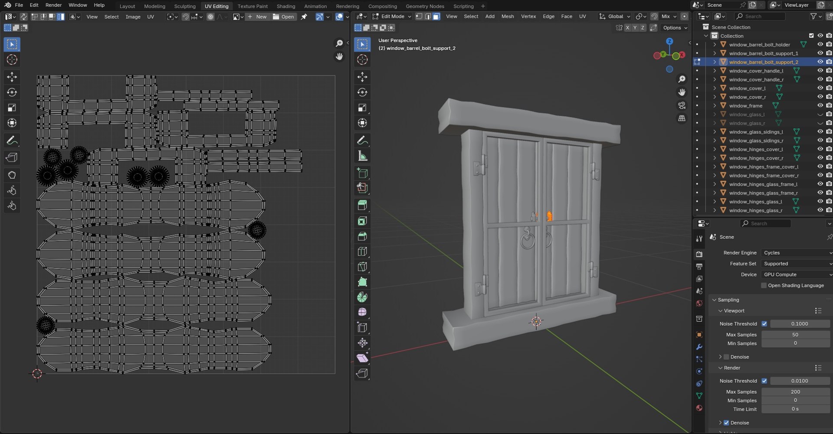Adjust Render Max Samples value field

796,392
